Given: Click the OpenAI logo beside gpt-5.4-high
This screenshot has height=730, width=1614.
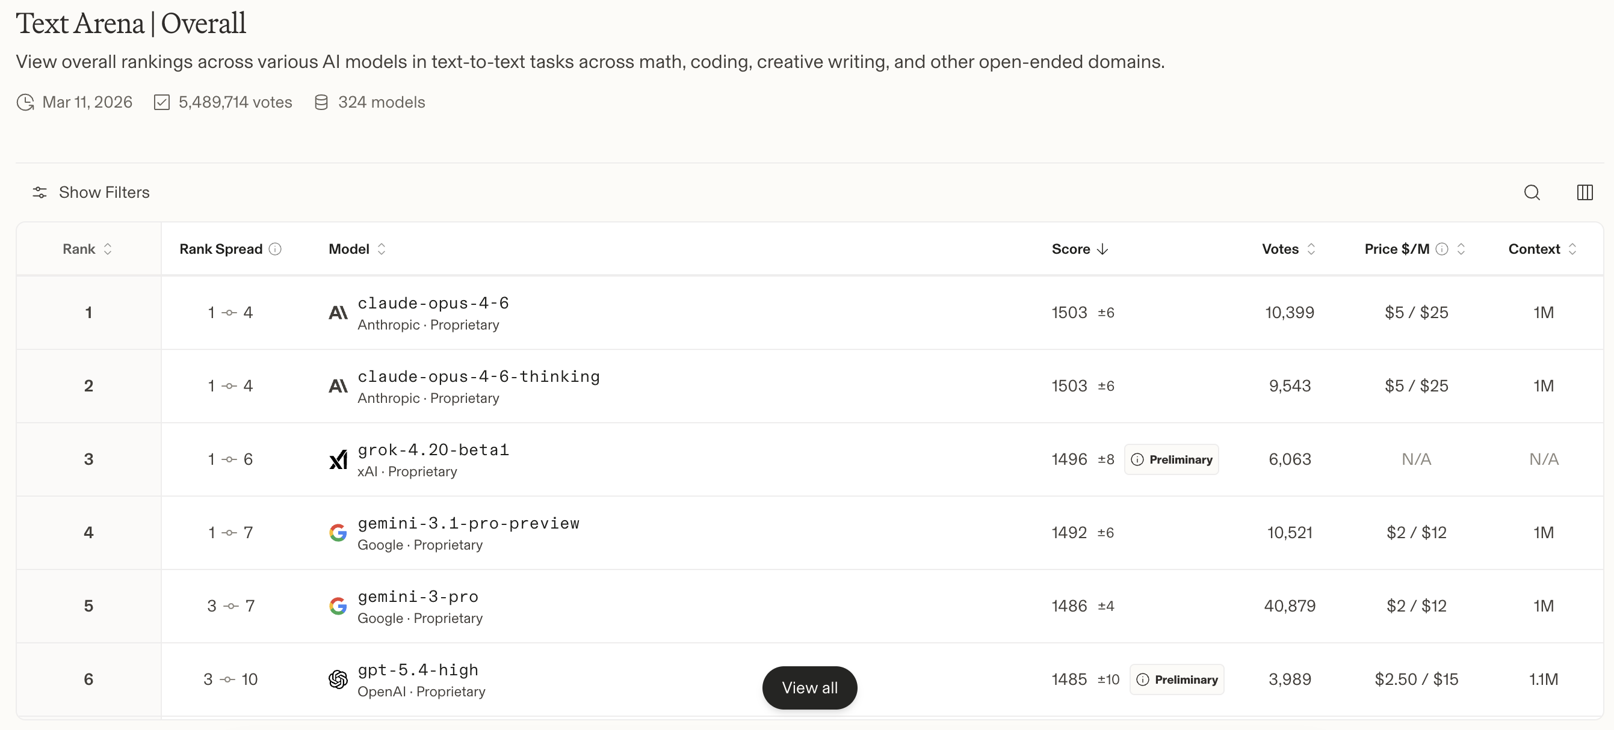Looking at the screenshot, I should pyautogui.click(x=338, y=679).
